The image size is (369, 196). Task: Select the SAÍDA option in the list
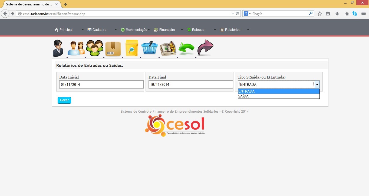(x=278, y=96)
